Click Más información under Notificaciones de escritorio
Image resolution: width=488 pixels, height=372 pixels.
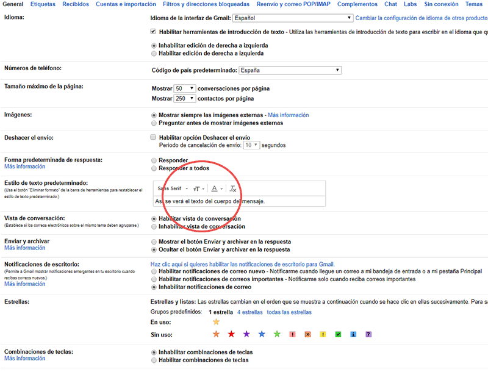[24, 284]
